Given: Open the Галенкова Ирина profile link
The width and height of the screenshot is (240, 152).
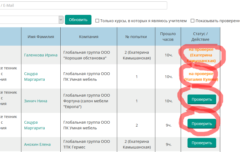Looking at the screenshot, I should point(41,55).
